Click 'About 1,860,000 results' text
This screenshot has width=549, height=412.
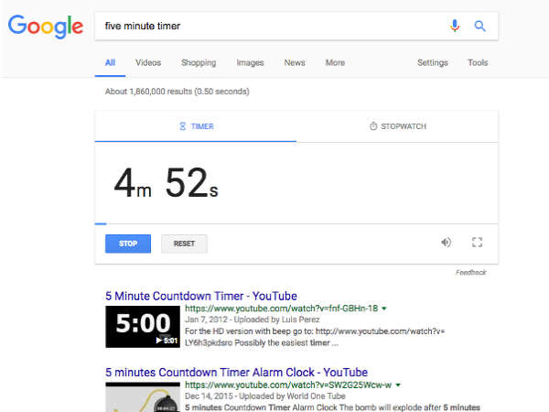click(x=177, y=92)
